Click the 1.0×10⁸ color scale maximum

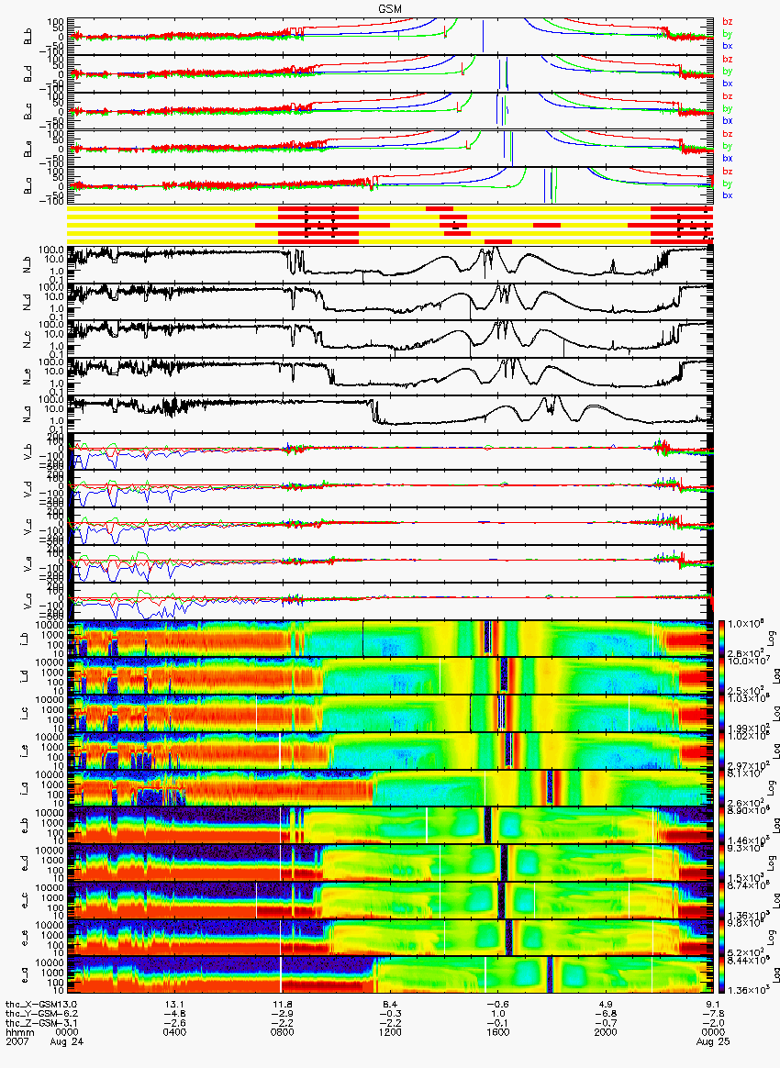[745, 625]
